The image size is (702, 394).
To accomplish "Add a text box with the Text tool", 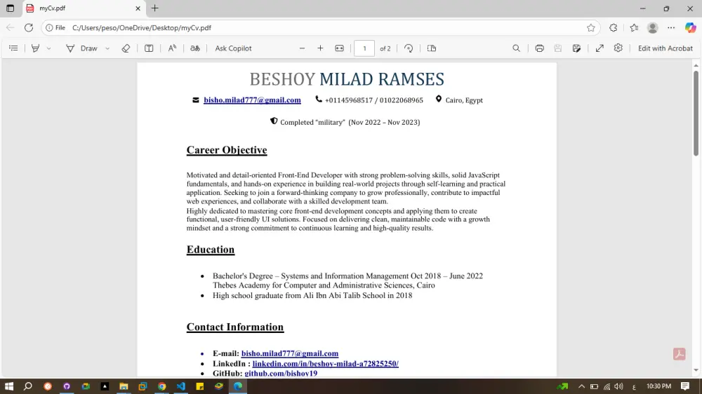I will (x=149, y=48).
